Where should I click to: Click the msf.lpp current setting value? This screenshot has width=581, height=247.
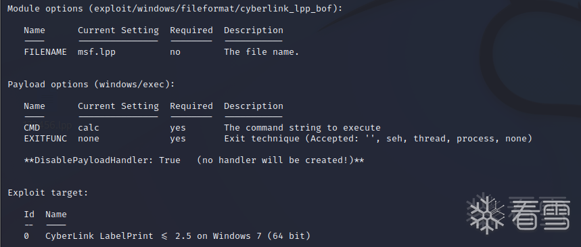pyautogui.click(x=97, y=52)
